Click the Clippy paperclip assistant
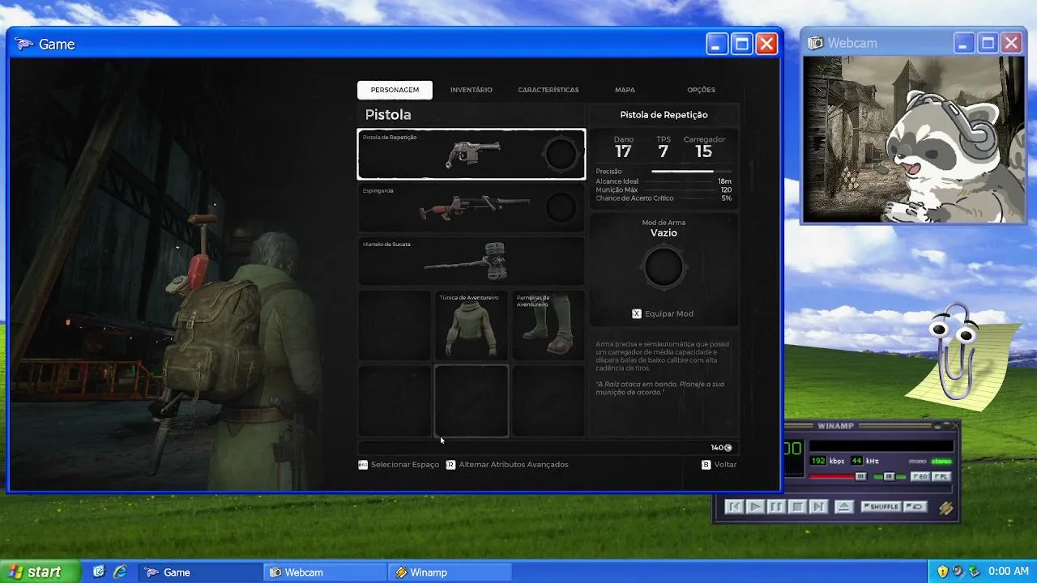 point(954,351)
